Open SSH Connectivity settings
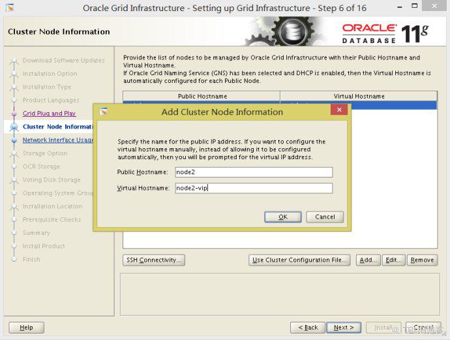This screenshot has width=450, height=340. [154, 260]
